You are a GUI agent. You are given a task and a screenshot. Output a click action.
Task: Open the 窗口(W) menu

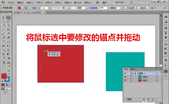tap(78, 3)
